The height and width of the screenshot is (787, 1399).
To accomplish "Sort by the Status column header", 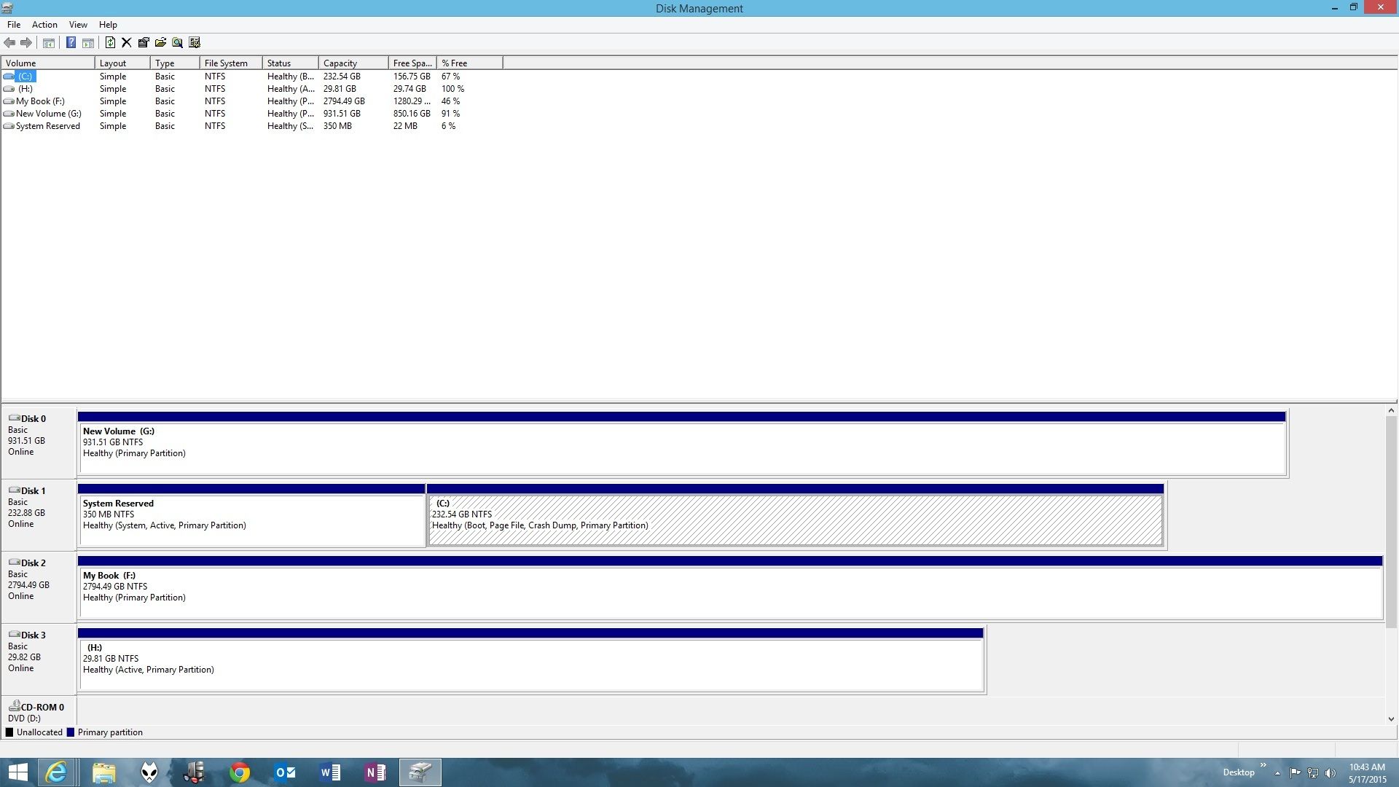I will pyautogui.click(x=290, y=63).
